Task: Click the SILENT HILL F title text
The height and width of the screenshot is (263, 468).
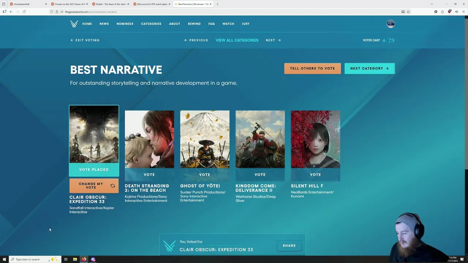Action: pyautogui.click(x=307, y=186)
